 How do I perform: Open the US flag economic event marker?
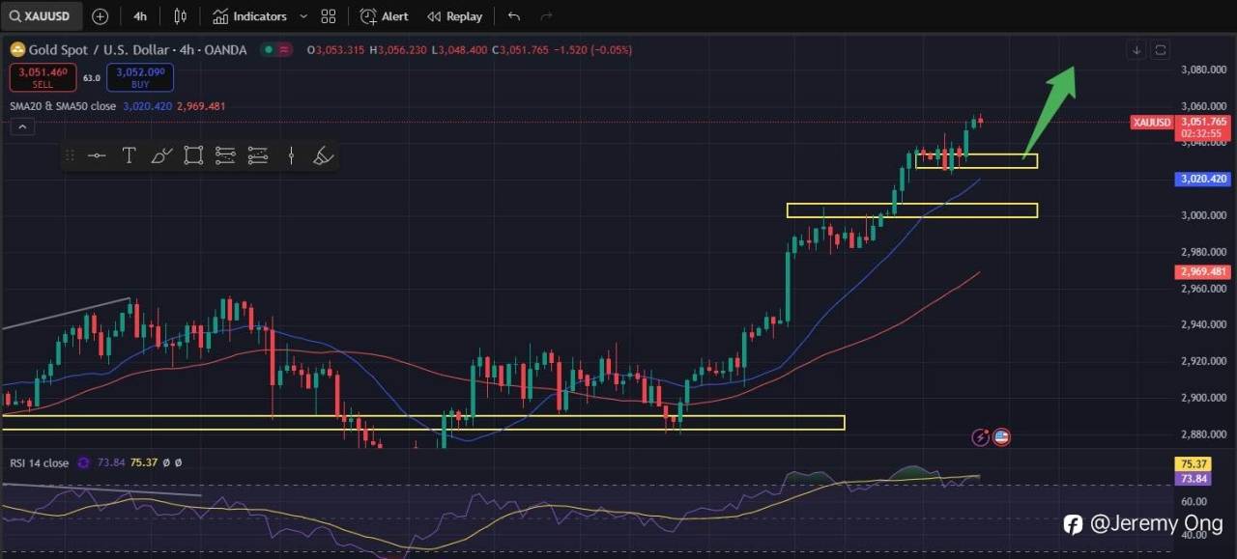(1001, 437)
